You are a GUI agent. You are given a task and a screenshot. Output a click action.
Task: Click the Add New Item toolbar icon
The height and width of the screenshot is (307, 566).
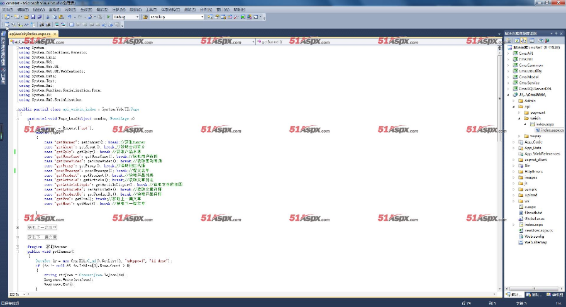click(x=16, y=17)
